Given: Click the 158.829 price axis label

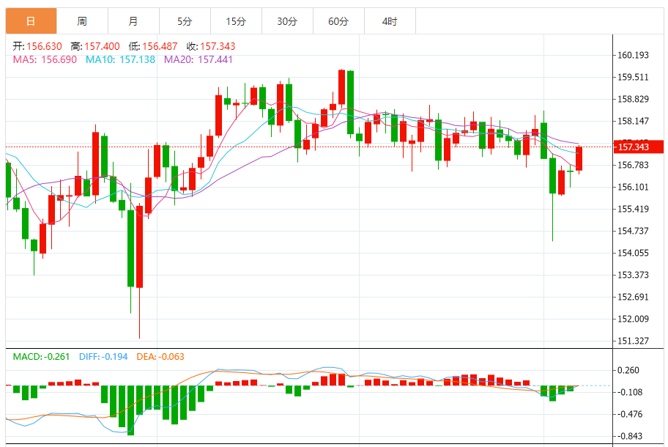Looking at the screenshot, I should 633,99.
